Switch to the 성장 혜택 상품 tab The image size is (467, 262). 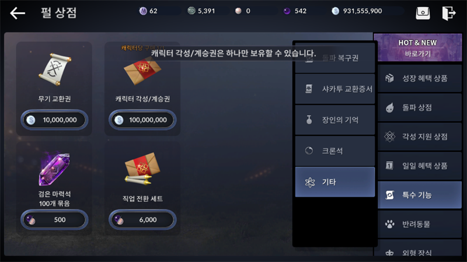coord(420,78)
